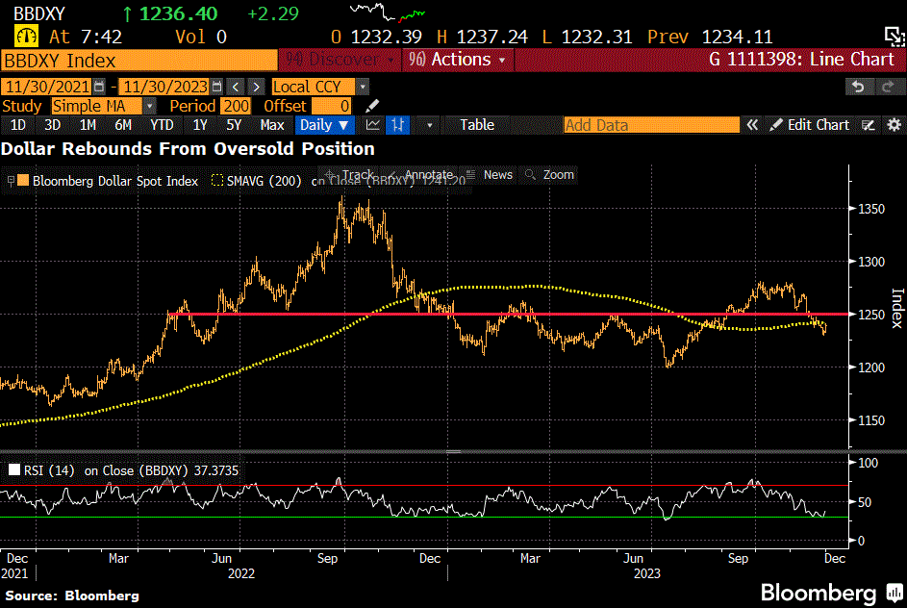
Task: Click the chart title Dollar Rebounds From Oversold Position
Action: 188,149
